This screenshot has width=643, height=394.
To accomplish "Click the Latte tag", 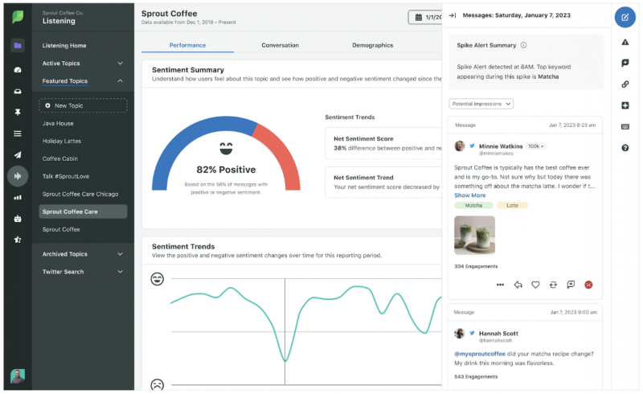I will coord(512,205).
